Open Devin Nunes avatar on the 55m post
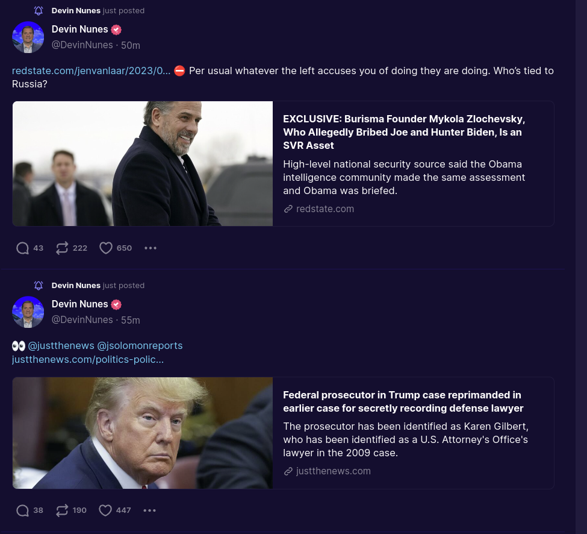Image resolution: width=587 pixels, height=534 pixels. (x=28, y=312)
